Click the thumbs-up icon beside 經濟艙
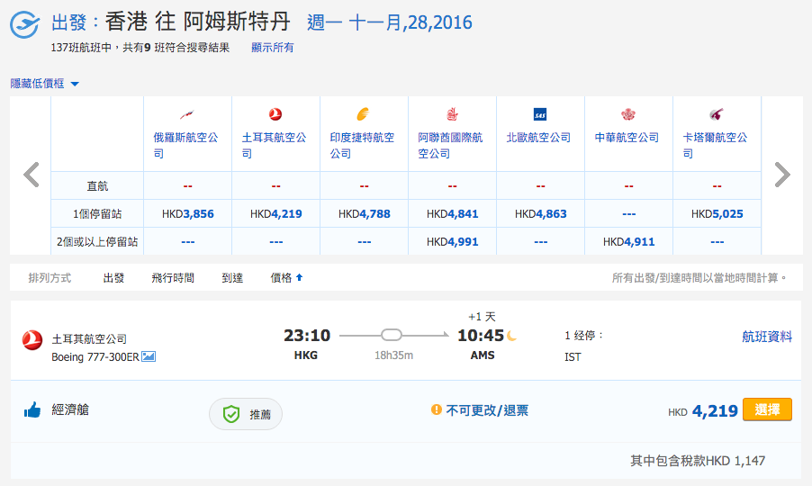The image size is (812, 486). tap(32, 409)
